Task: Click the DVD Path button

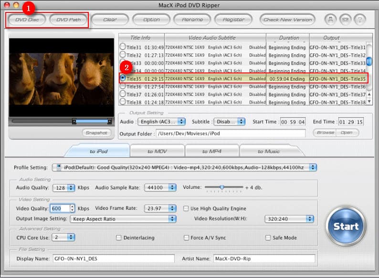Action: pos(68,20)
